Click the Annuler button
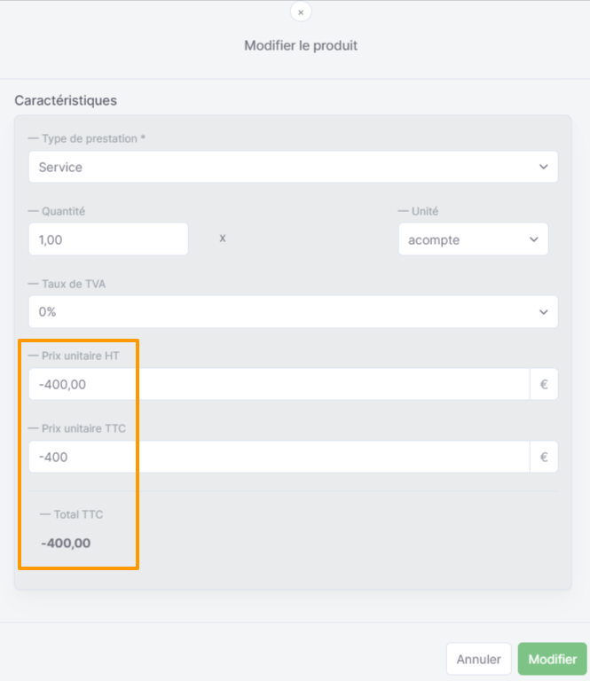This screenshot has height=681, width=590. pyautogui.click(x=479, y=660)
